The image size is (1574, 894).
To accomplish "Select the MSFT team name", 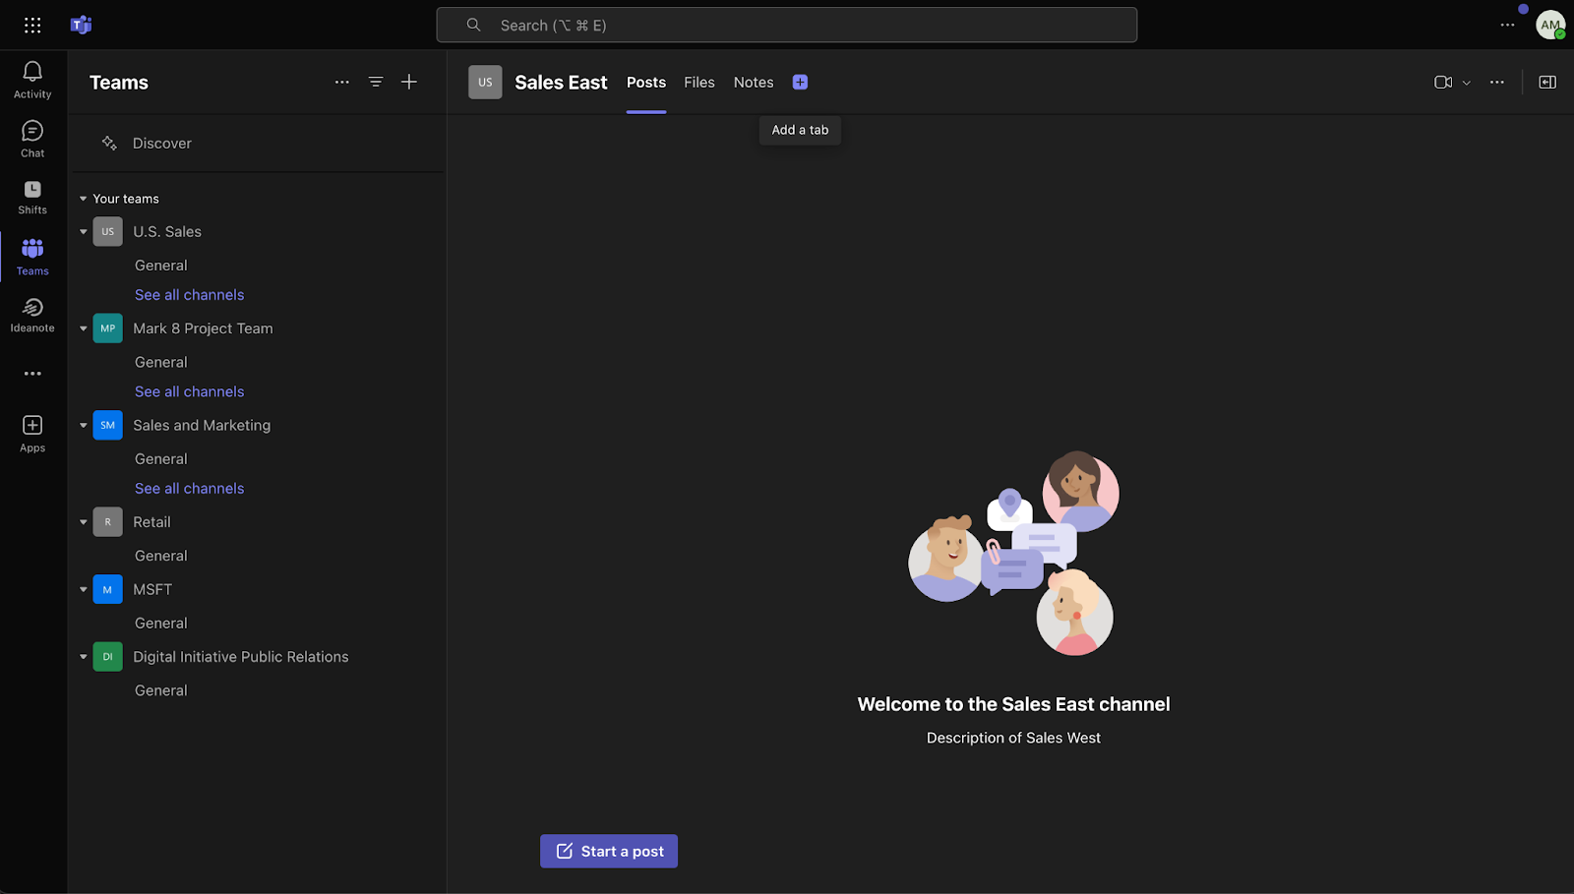I will point(152,589).
